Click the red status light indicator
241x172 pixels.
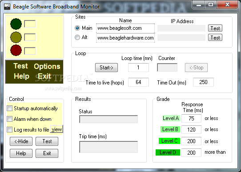tap(16, 50)
